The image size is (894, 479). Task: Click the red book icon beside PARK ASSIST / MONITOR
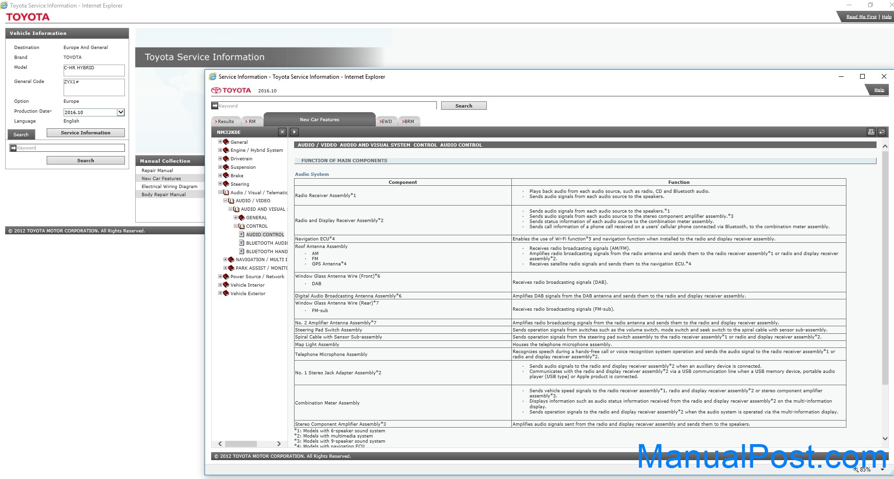pos(231,268)
